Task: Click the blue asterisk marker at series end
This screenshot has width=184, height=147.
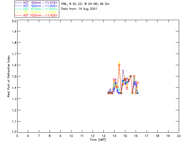Action: point(138,93)
